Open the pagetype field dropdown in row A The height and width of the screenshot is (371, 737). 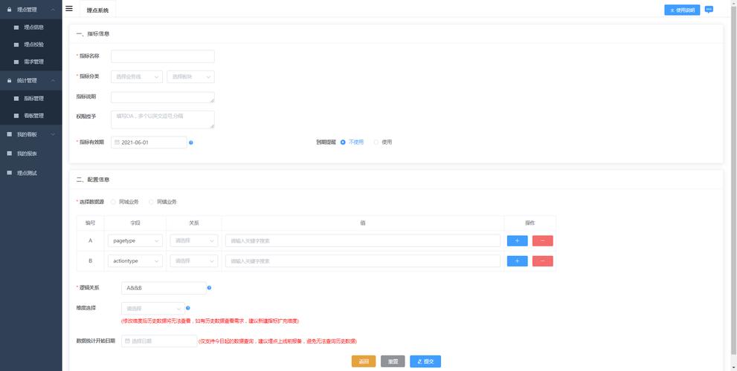click(135, 240)
